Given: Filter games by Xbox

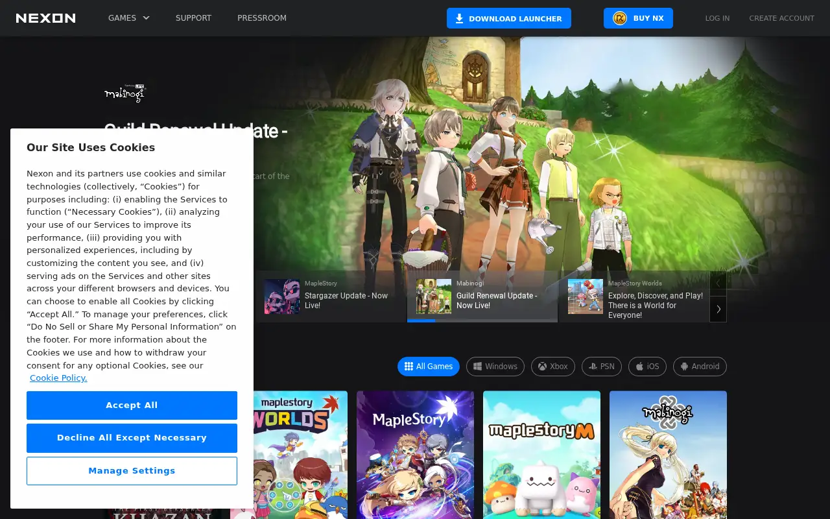Looking at the screenshot, I should pos(552,367).
